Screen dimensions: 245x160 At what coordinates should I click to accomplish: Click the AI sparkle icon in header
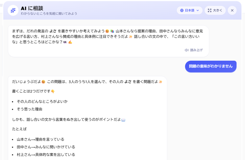click(13, 10)
